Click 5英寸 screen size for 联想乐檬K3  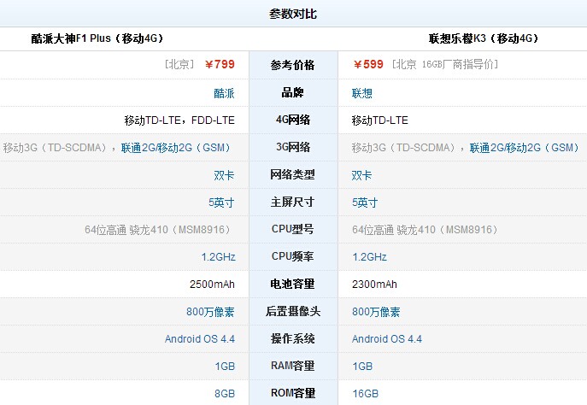point(365,202)
